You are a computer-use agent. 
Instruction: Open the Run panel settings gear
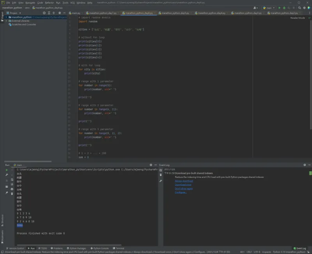[151, 165]
